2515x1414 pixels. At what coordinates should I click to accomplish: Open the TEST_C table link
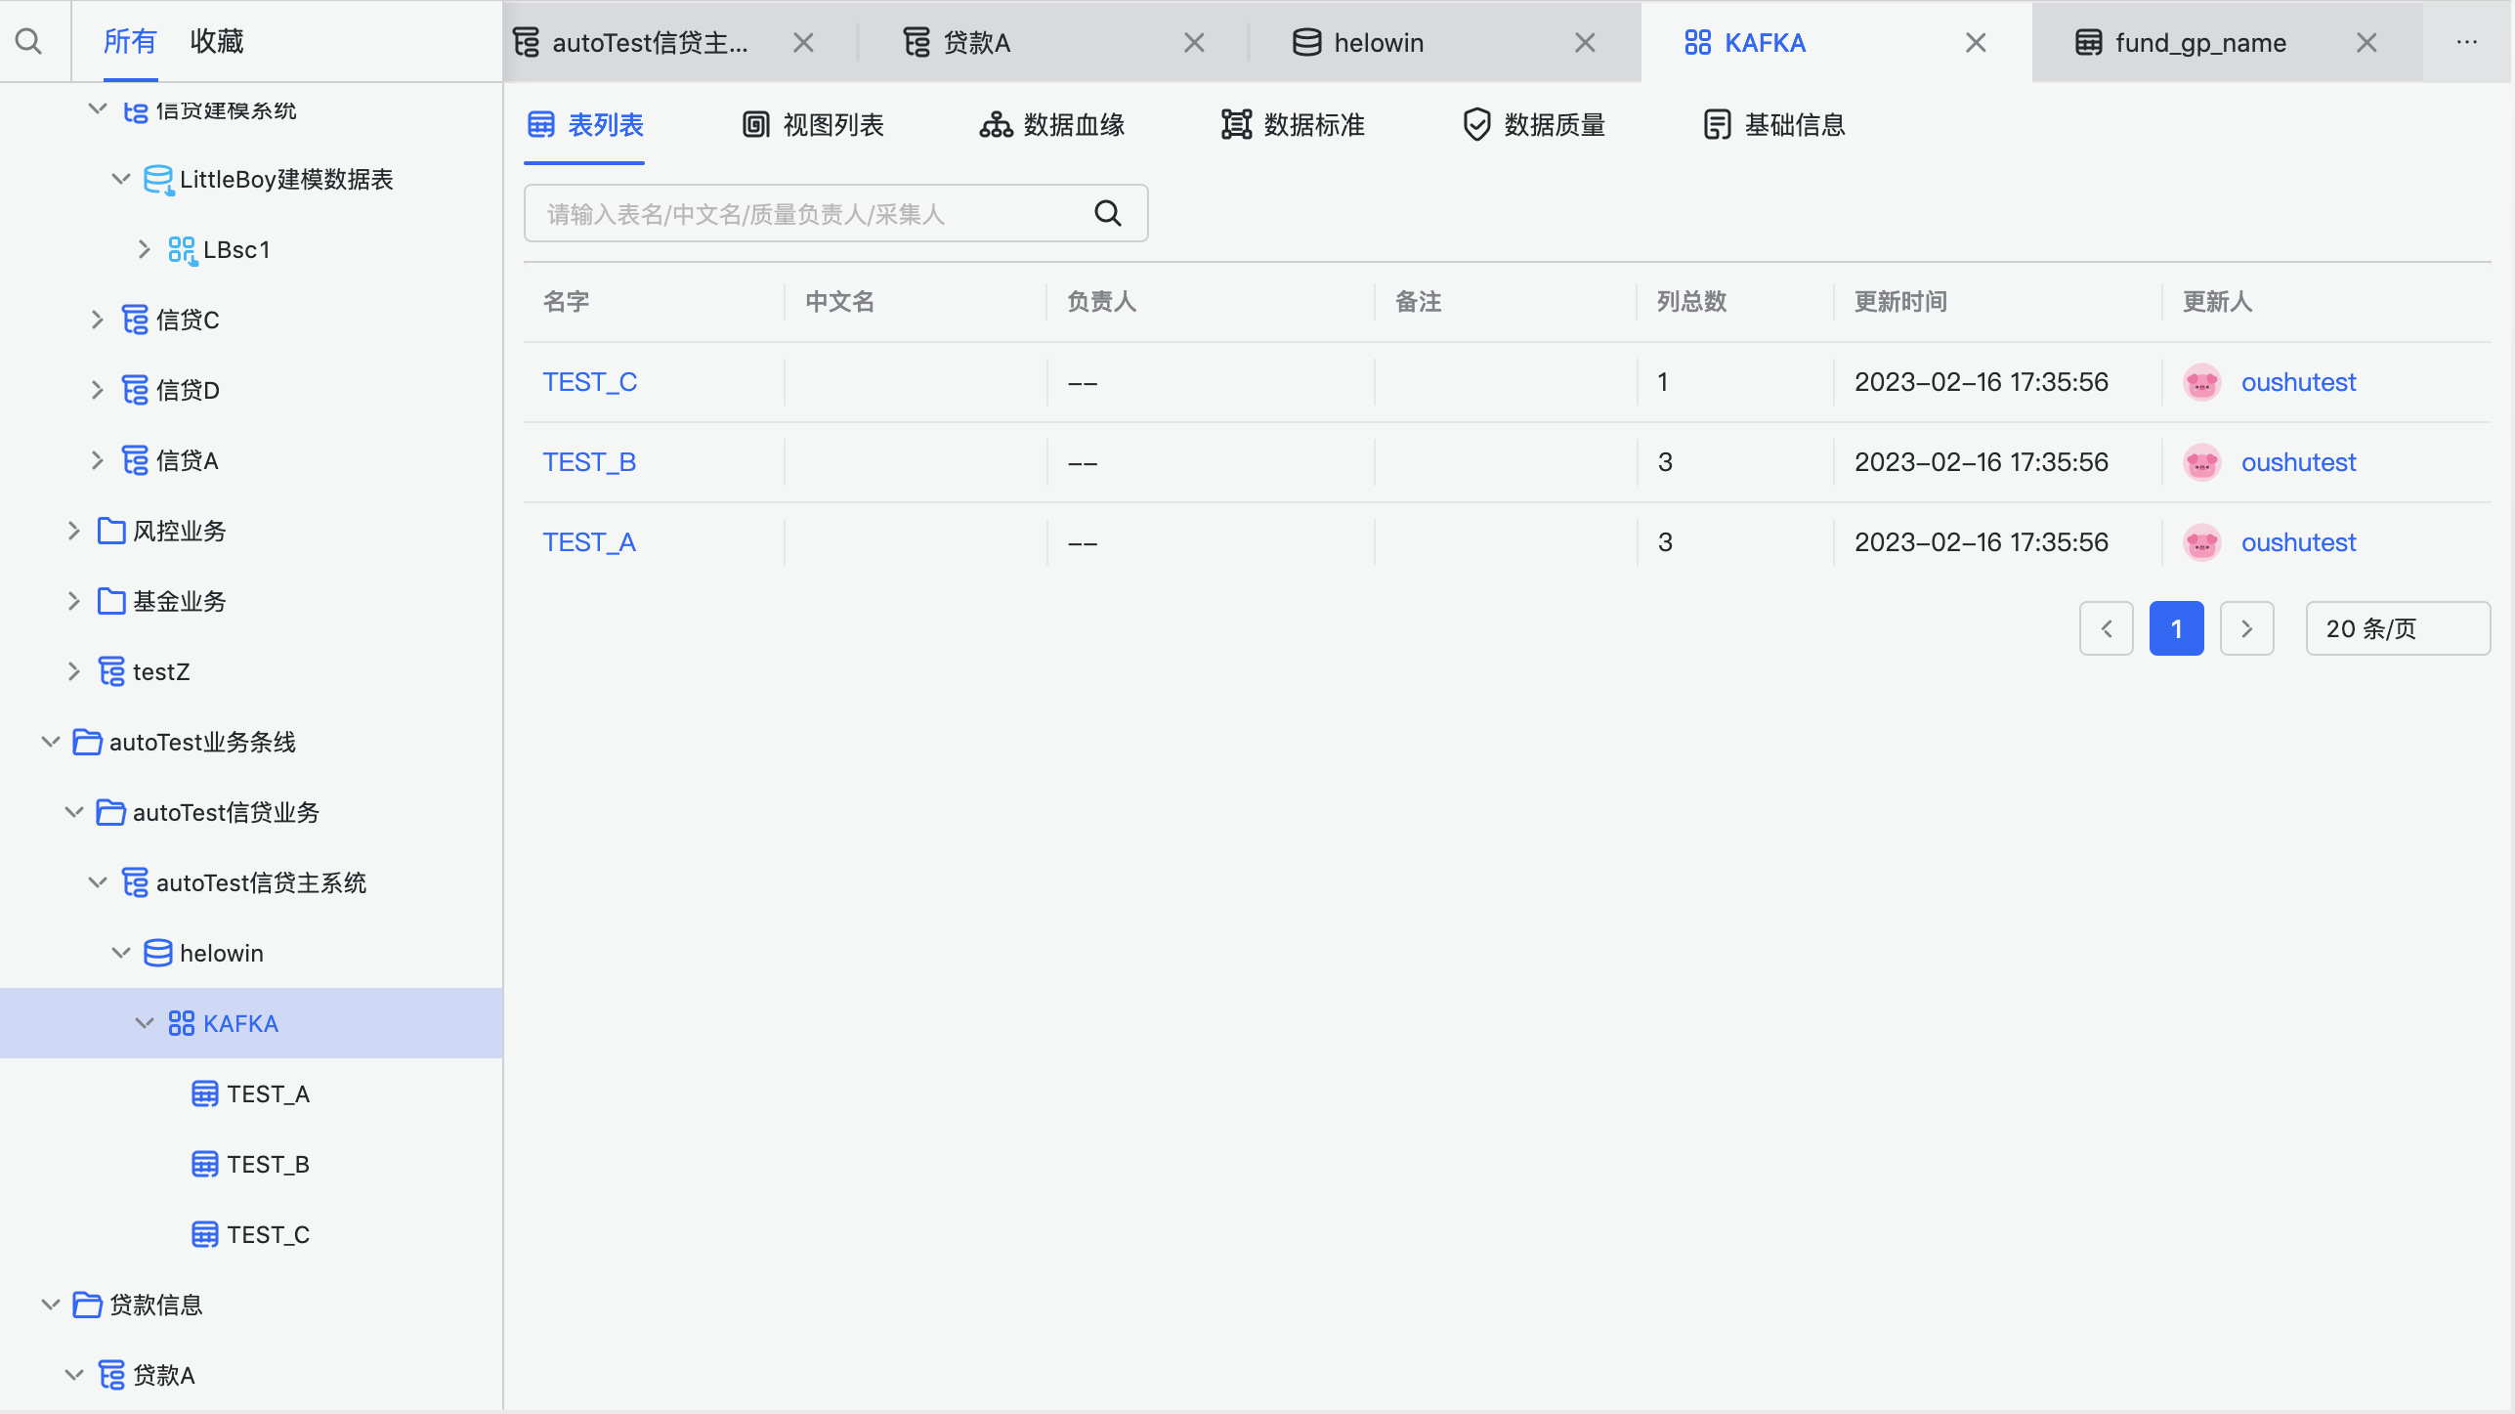pos(590,382)
